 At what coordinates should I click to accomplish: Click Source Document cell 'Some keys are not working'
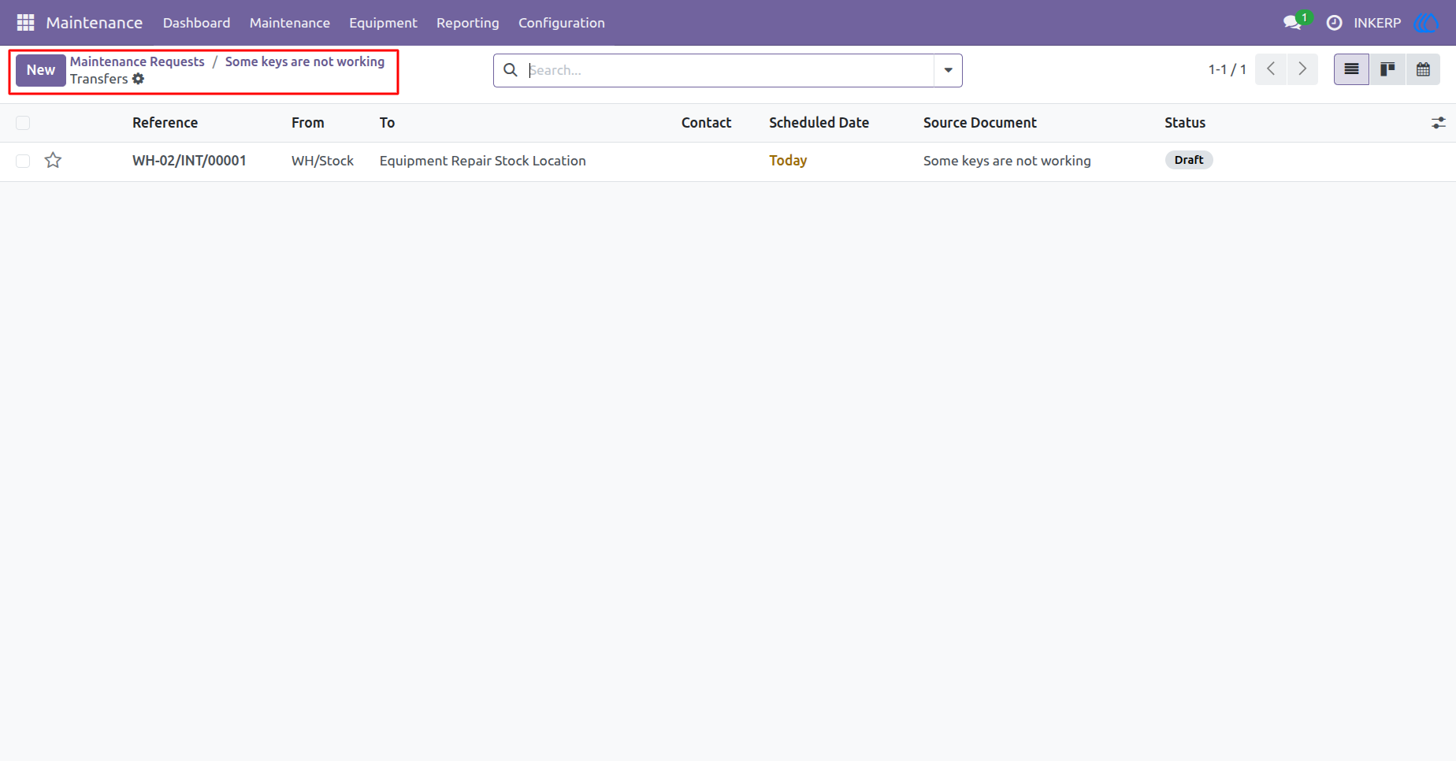pos(1007,161)
